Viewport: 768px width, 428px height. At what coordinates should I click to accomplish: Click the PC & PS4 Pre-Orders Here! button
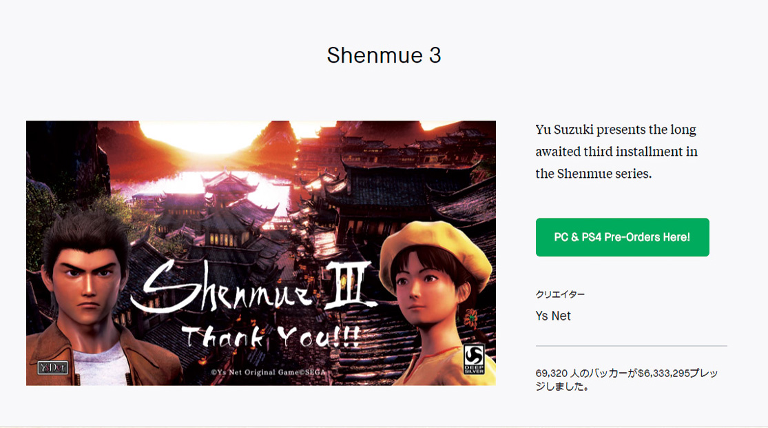[622, 237]
